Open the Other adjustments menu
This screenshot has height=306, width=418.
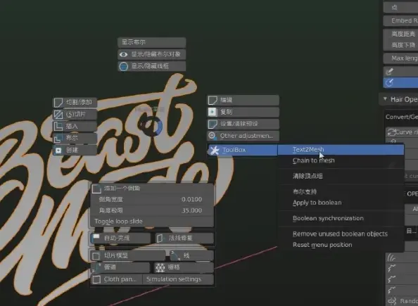243,136
